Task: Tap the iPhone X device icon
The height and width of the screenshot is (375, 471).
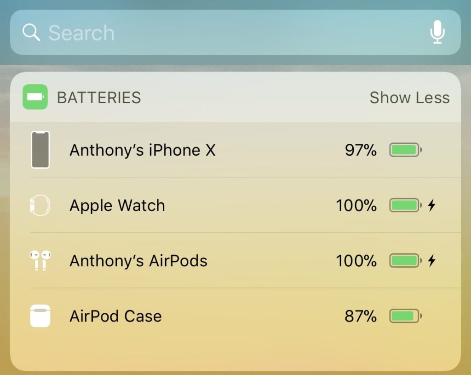Action: pos(40,150)
